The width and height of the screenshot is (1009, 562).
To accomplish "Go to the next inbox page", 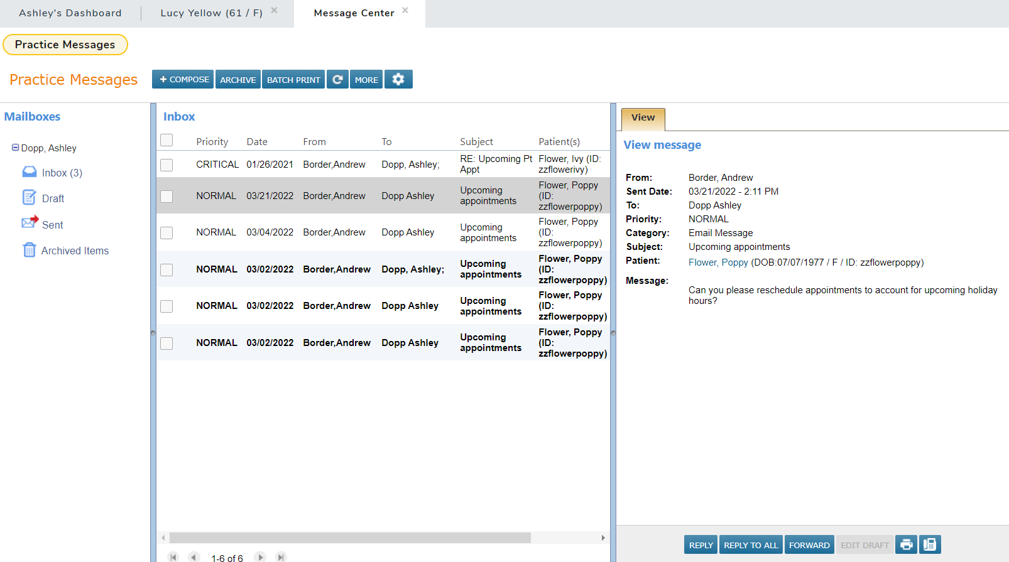I will (x=260, y=557).
